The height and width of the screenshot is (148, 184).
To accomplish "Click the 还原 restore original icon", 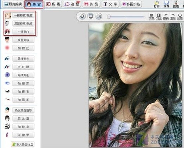I will 180,17.
